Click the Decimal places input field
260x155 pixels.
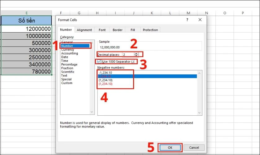pyautogui.click(x=128, y=55)
